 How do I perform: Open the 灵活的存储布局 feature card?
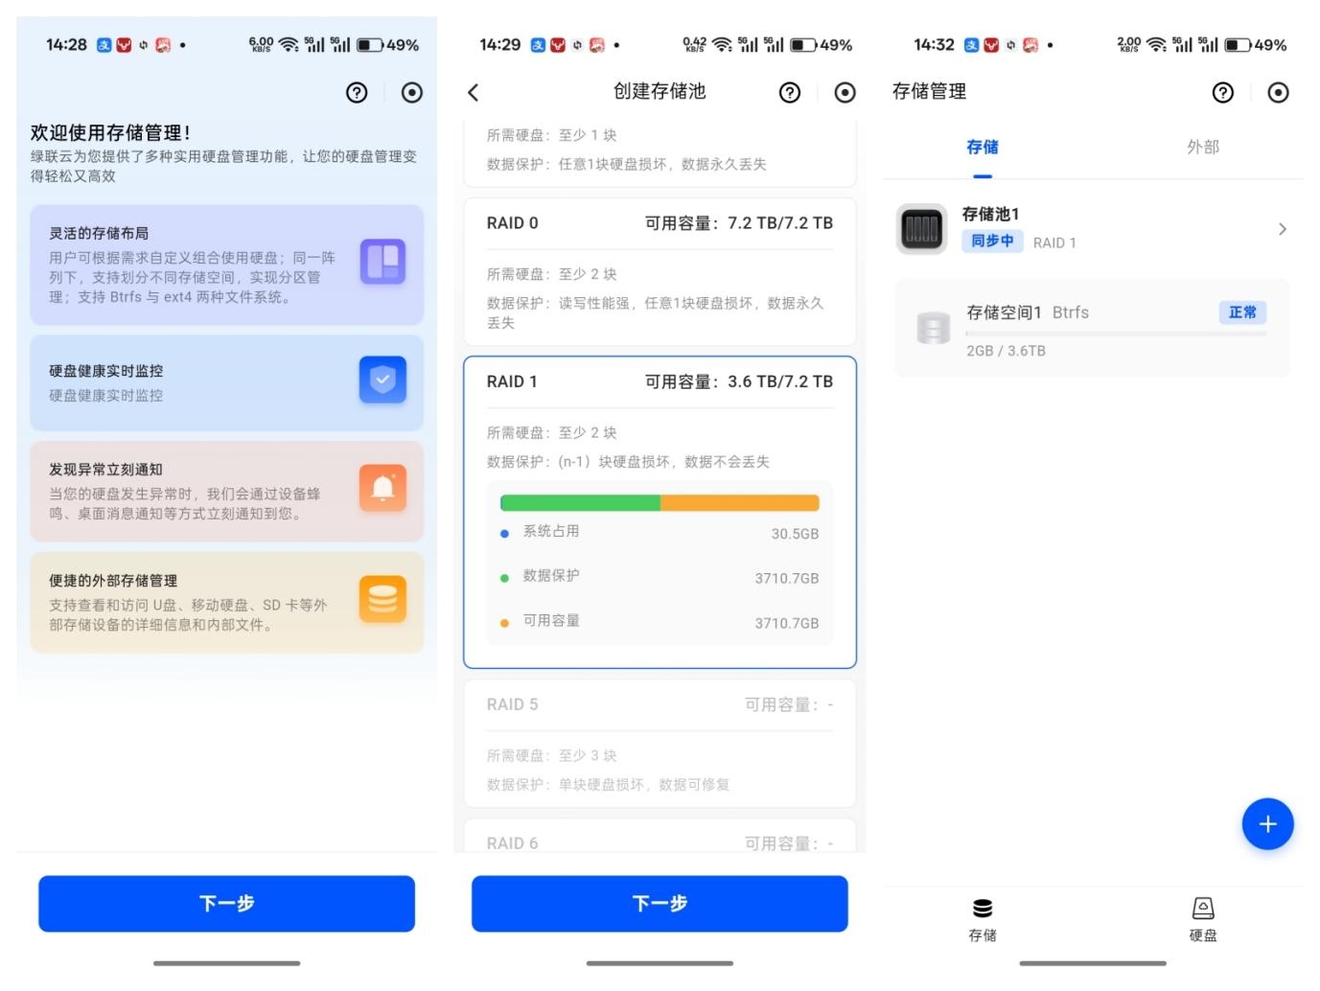pyautogui.click(x=226, y=265)
